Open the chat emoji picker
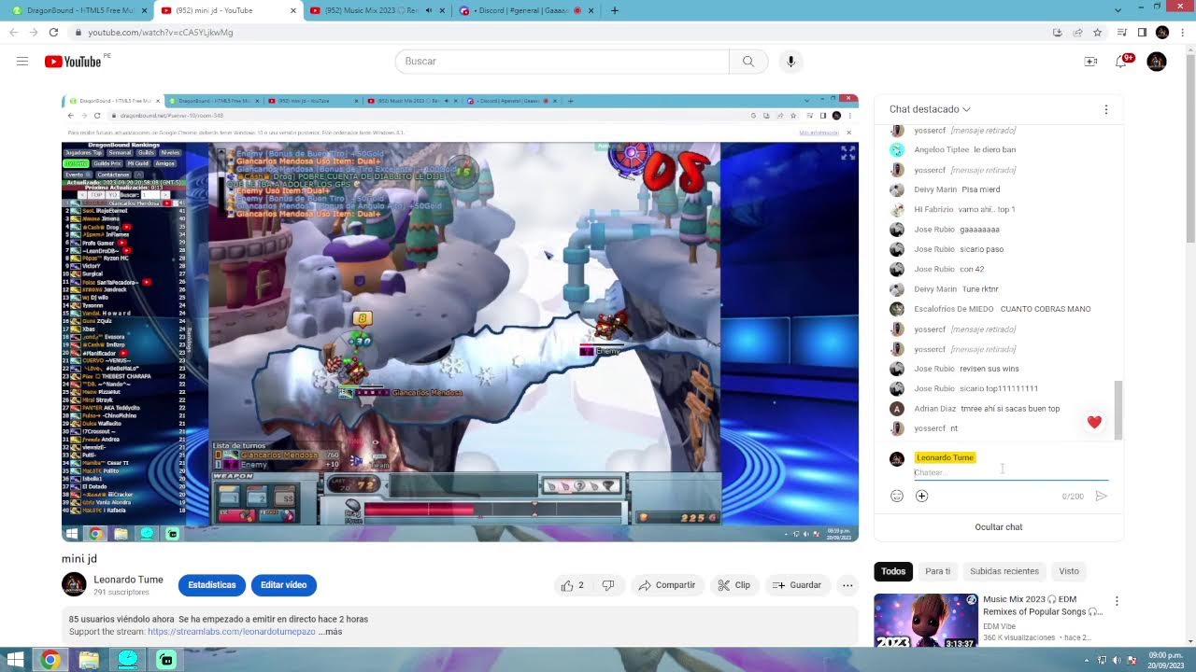Screen dimensions: 1196x672 point(897,496)
